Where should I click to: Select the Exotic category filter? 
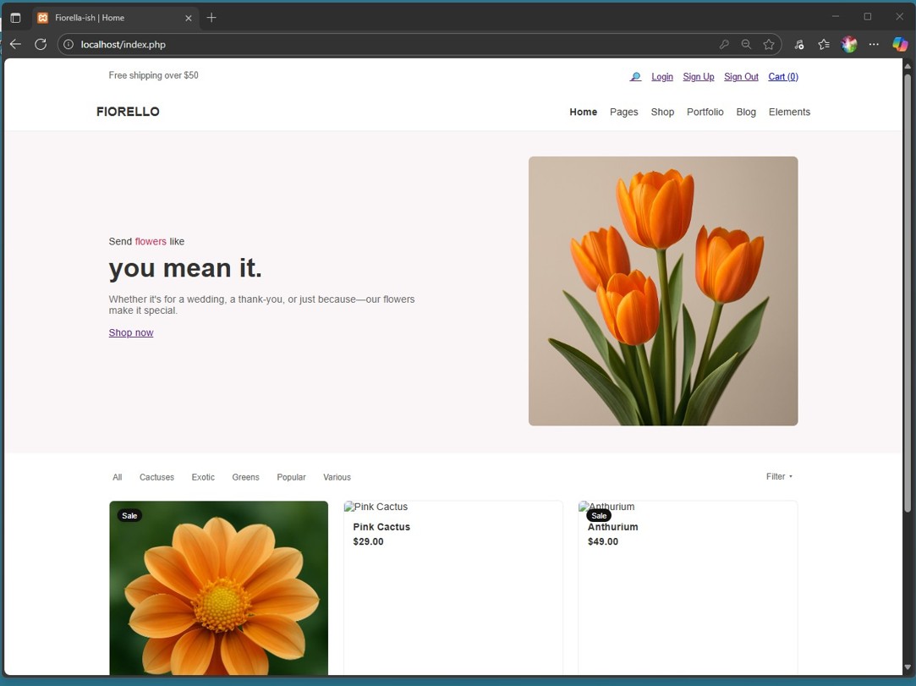pos(203,478)
